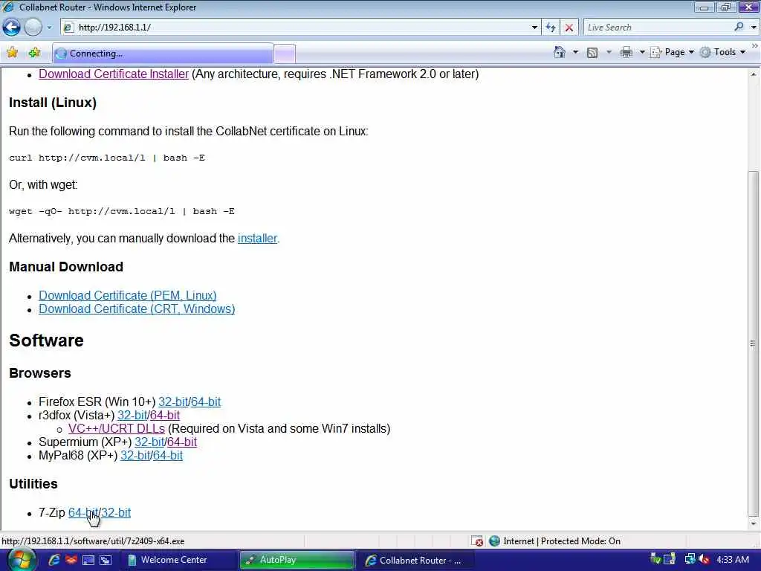761x571 pixels.
Task: Download Firefox ESR 64-bit
Action: (x=206, y=401)
